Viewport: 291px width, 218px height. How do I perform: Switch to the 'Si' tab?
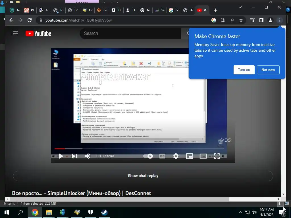click(160, 10)
